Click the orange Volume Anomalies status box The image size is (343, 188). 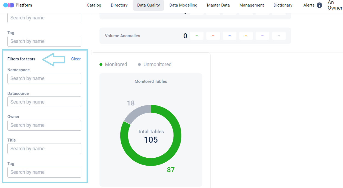(246, 36)
